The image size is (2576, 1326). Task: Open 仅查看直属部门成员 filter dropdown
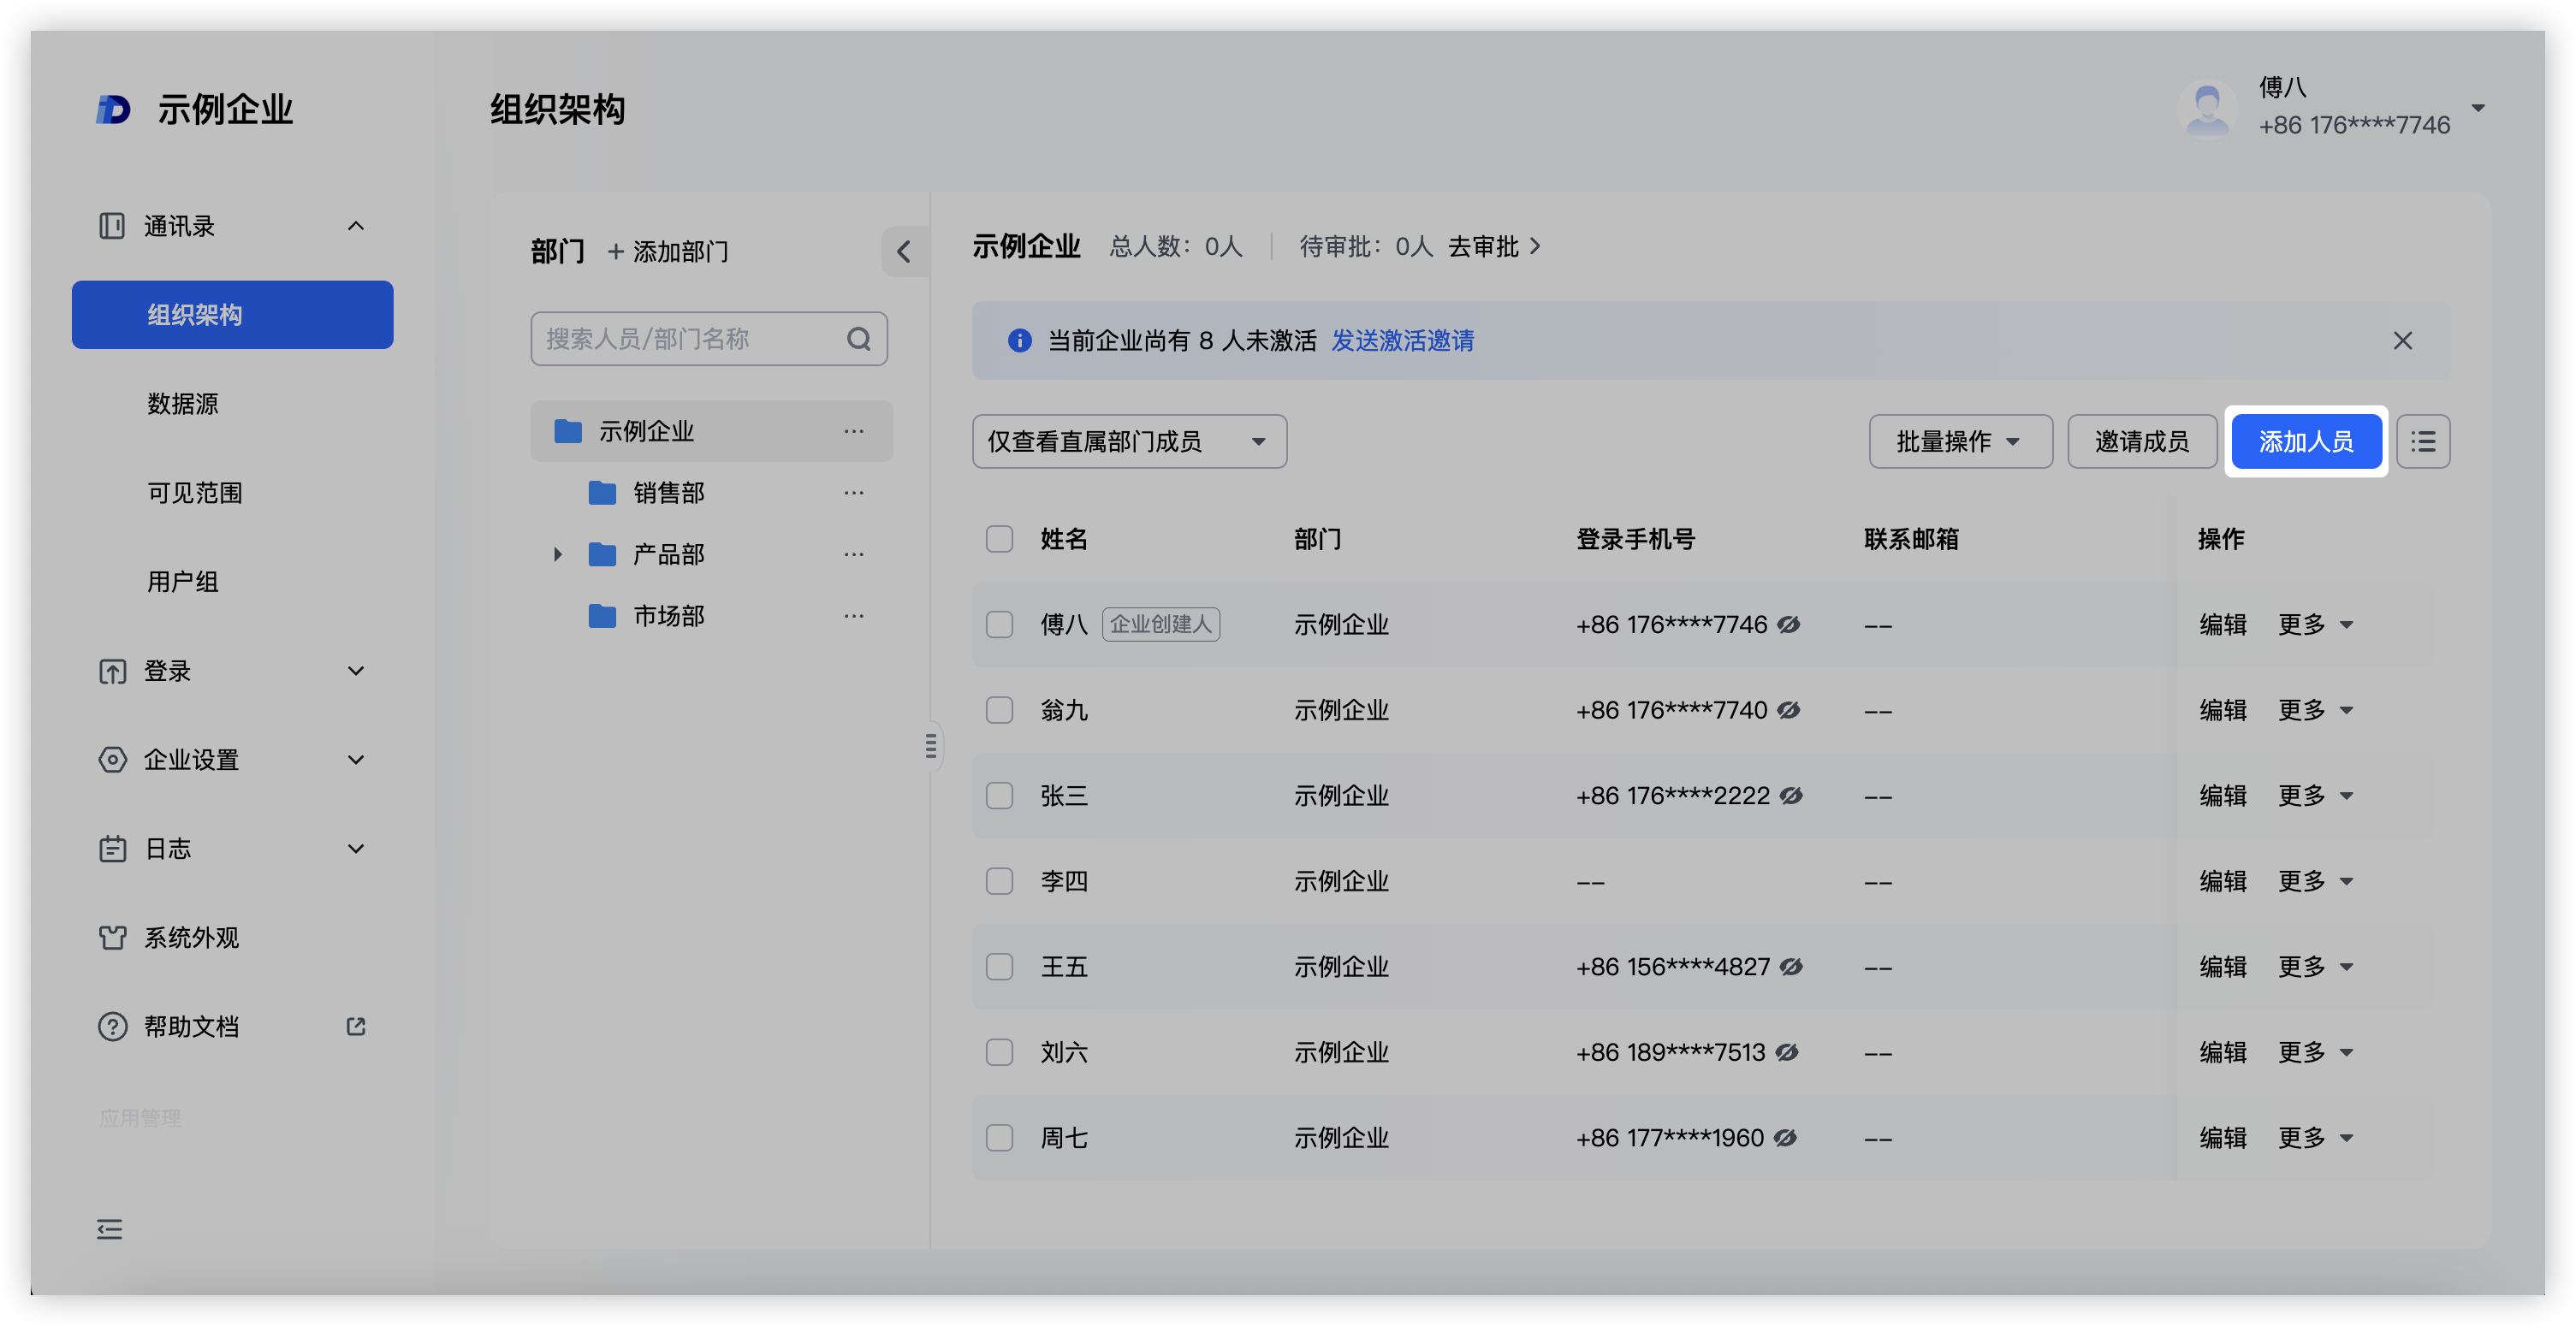pos(1128,441)
